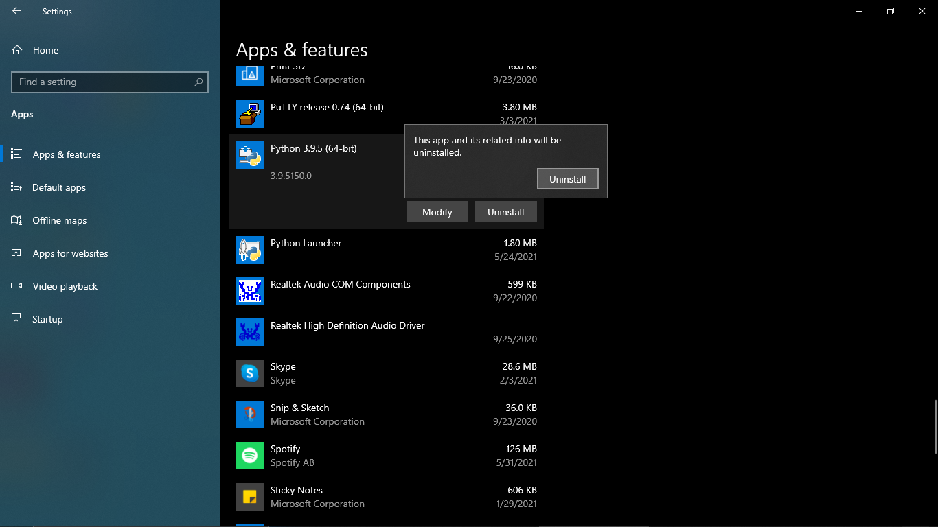
Task: Click the Uninstall button under Python
Action: point(505,211)
